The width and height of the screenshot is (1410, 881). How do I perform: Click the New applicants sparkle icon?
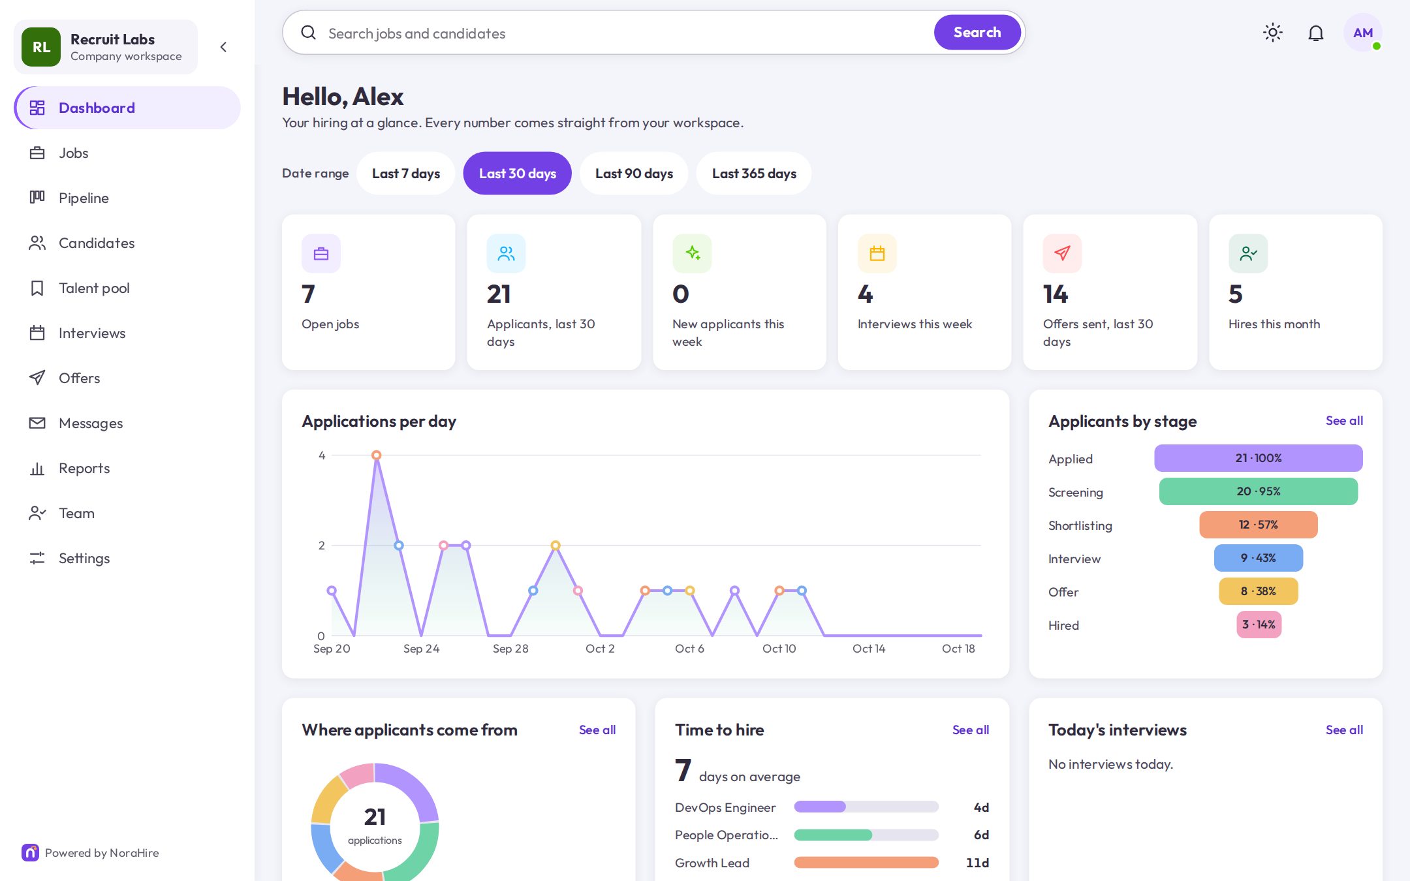pos(692,253)
